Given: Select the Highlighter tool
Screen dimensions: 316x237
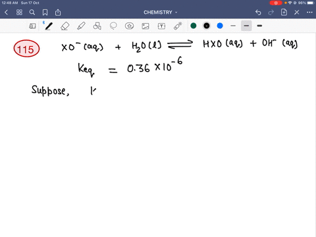Looking at the screenshot, I should [81, 26].
